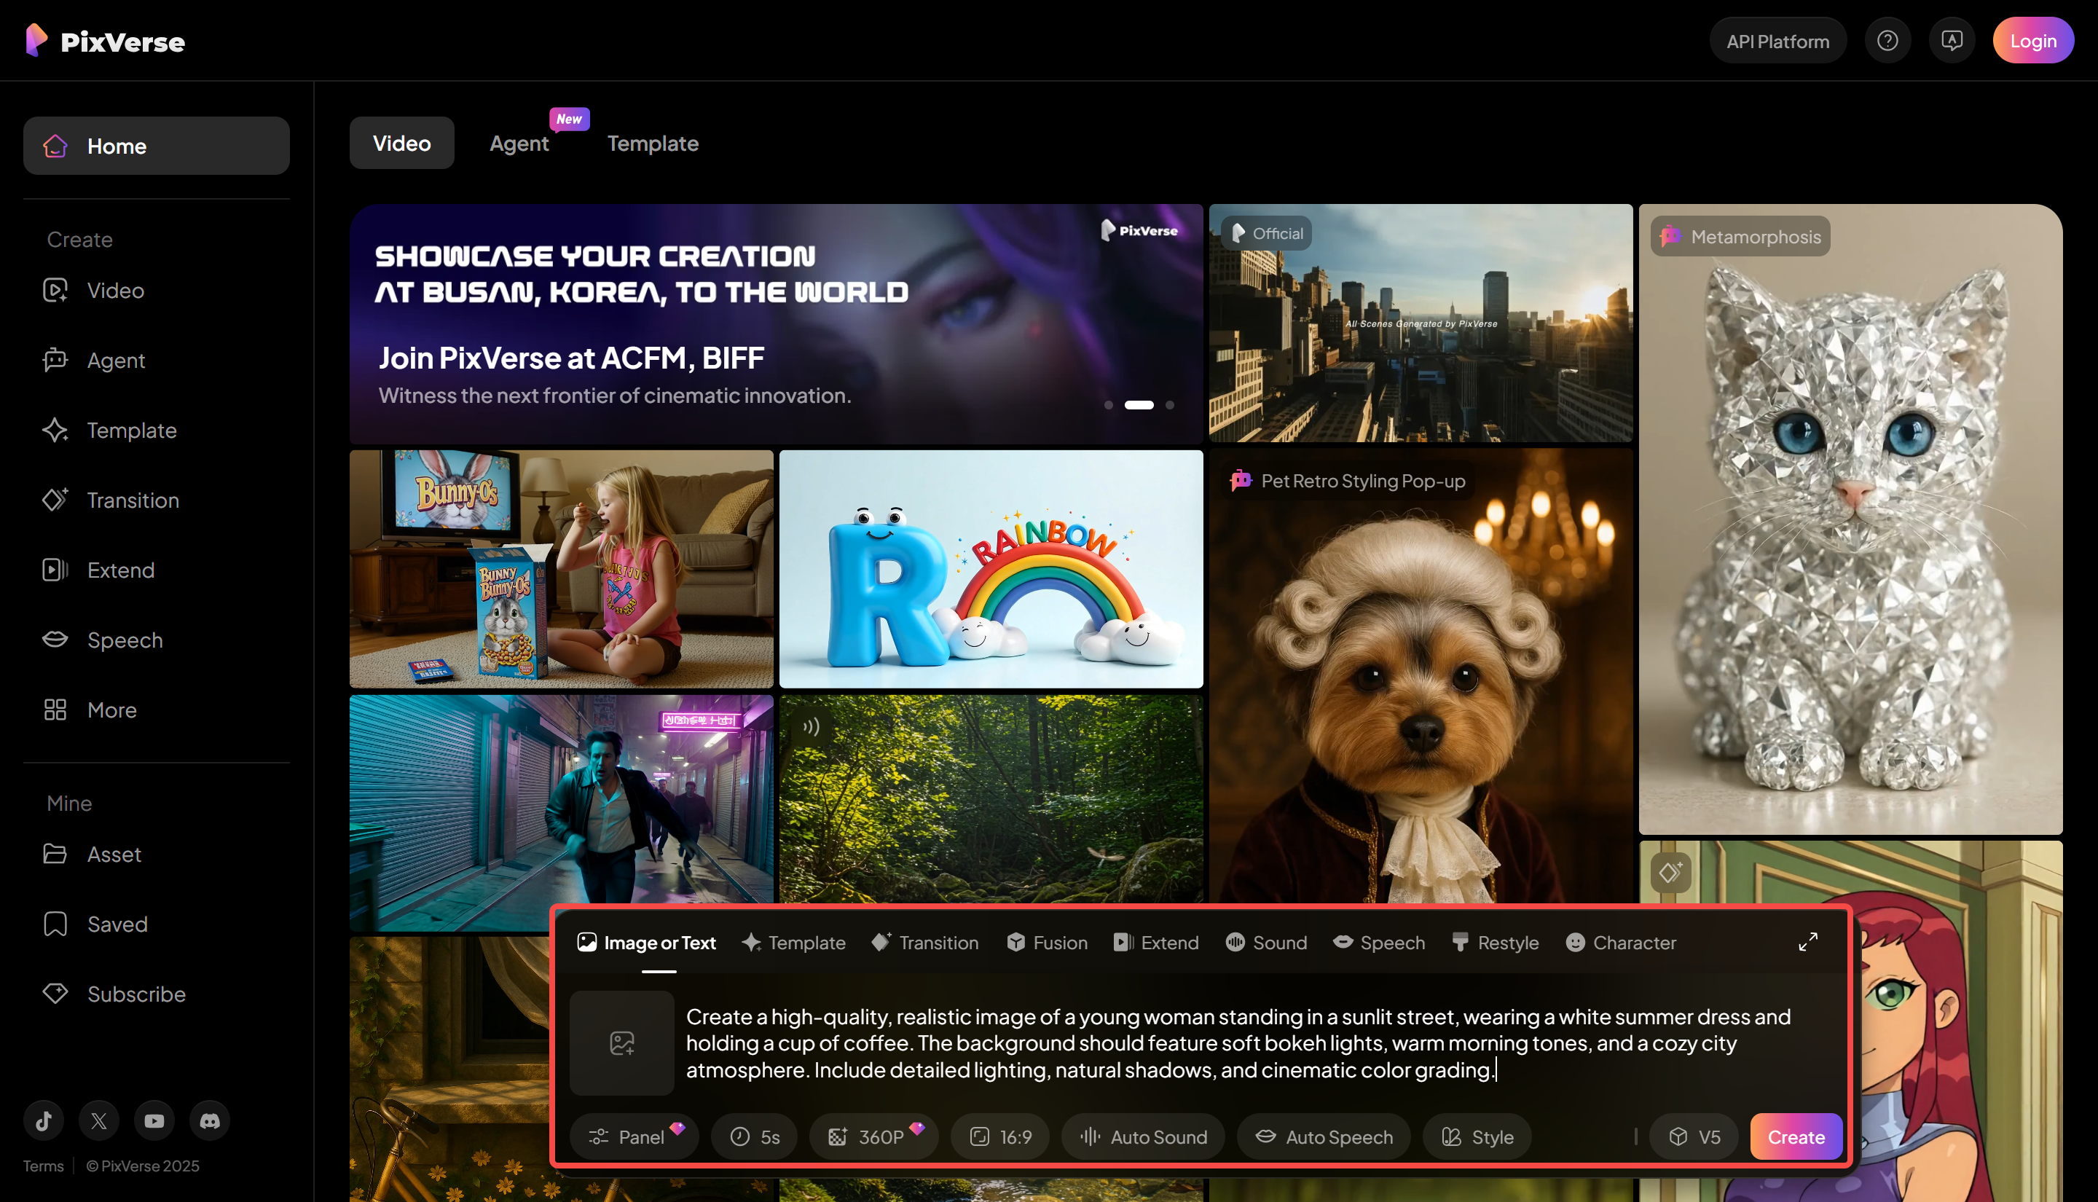Image resolution: width=2098 pixels, height=1202 pixels.
Task: Click the Login button
Action: (2032, 39)
